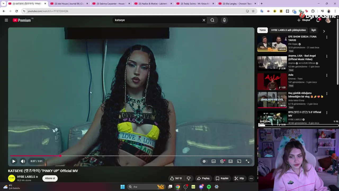
Task: Open the tab search dropdown
Action: point(3,4)
